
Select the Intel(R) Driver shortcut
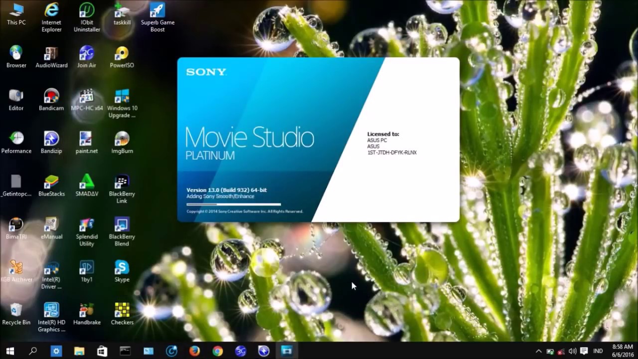point(51,275)
